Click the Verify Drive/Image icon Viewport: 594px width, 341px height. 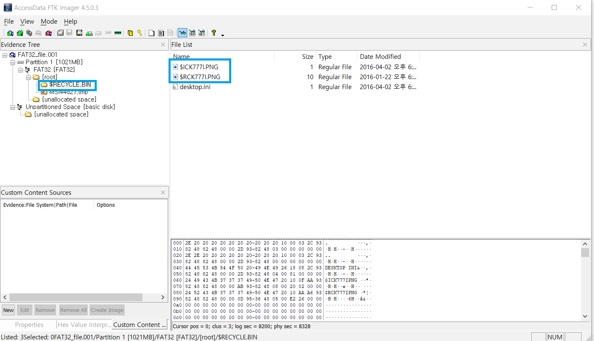pos(108,33)
